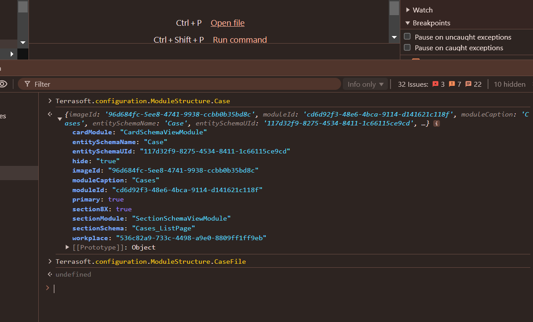Select the moduleId property line
The height and width of the screenshot is (322, 533).
[x=167, y=190]
